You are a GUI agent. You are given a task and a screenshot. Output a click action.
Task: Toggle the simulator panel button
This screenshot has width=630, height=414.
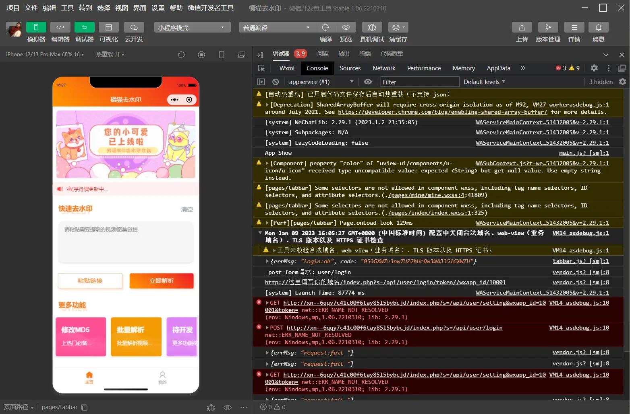(36, 27)
